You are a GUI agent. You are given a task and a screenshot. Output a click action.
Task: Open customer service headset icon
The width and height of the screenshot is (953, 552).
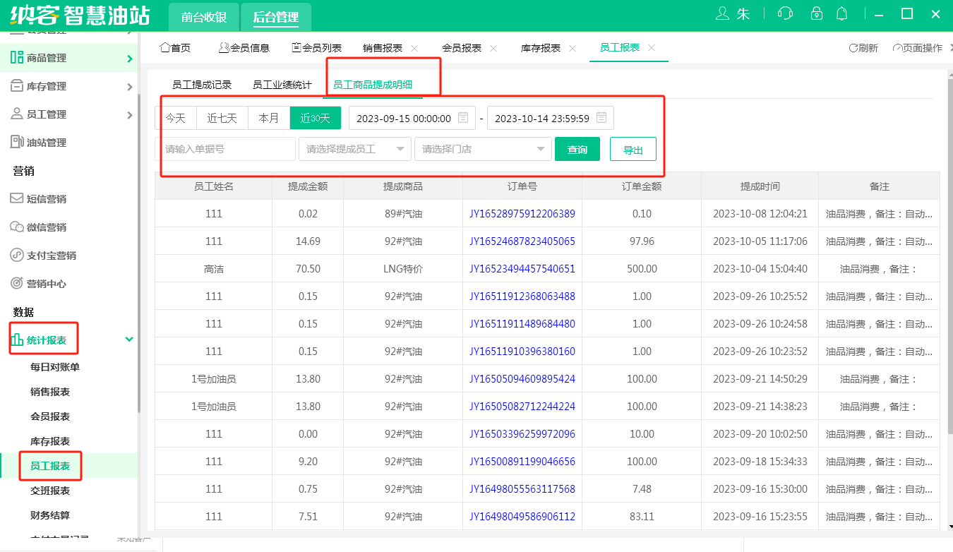pos(784,14)
